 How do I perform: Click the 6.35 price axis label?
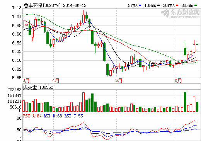17,51
